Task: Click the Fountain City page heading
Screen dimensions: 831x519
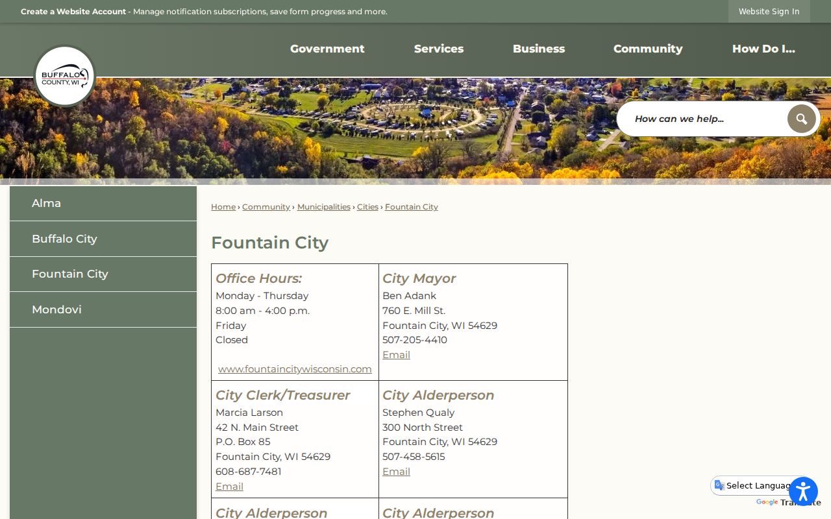Action: 269,243
